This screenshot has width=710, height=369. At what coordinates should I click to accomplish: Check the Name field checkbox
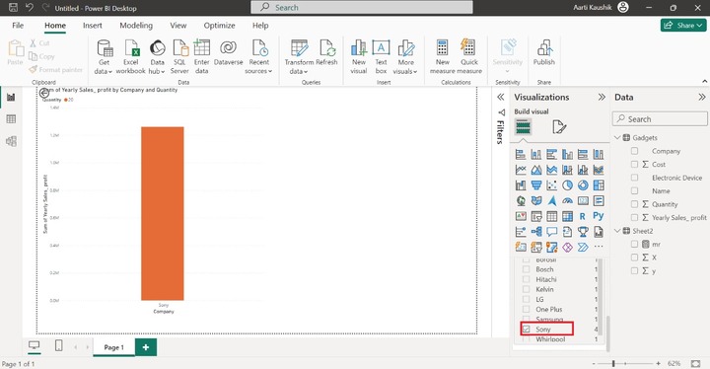coord(634,190)
